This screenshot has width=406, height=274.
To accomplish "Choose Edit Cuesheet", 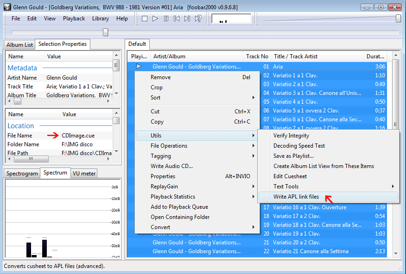I will pyautogui.click(x=328, y=176).
